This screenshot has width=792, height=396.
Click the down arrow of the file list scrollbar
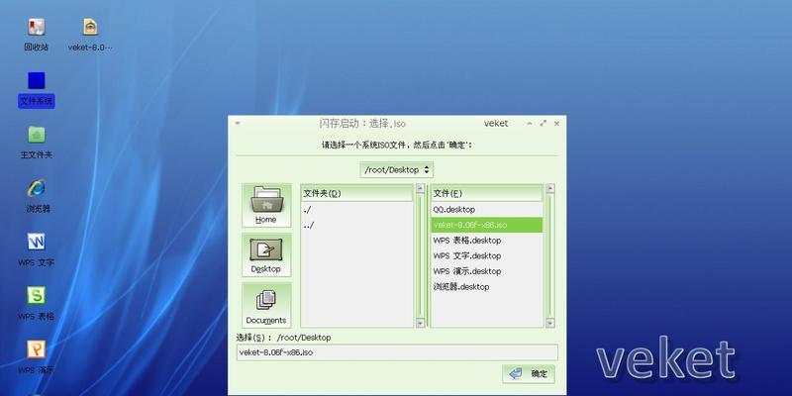550,323
